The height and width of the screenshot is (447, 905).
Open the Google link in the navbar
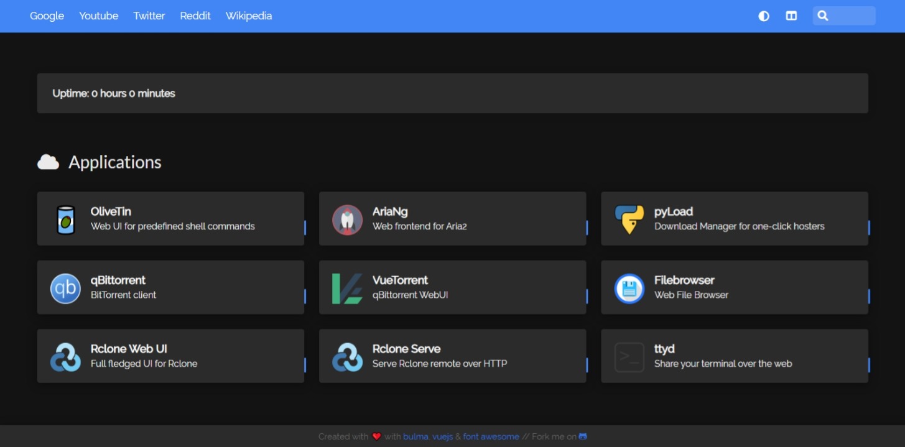pyautogui.click(x=47, y=16)
